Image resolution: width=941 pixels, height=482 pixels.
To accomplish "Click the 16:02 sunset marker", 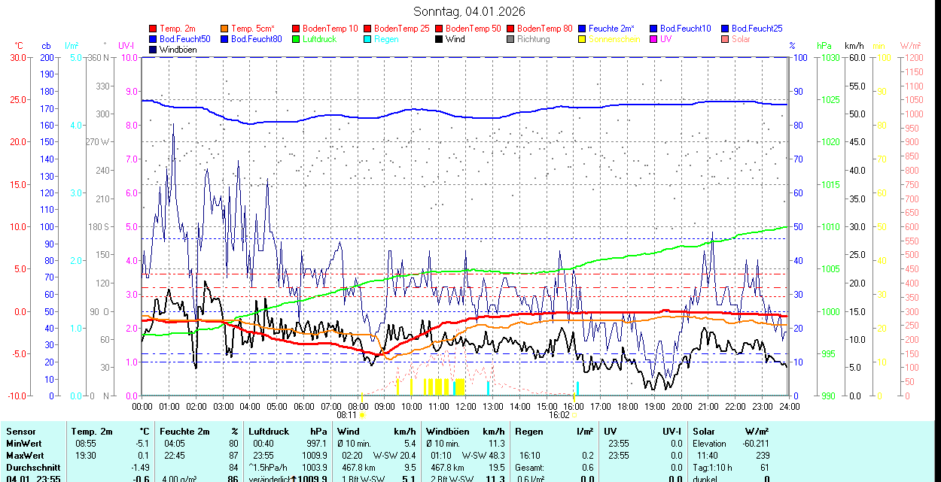I will click(558, 414).
